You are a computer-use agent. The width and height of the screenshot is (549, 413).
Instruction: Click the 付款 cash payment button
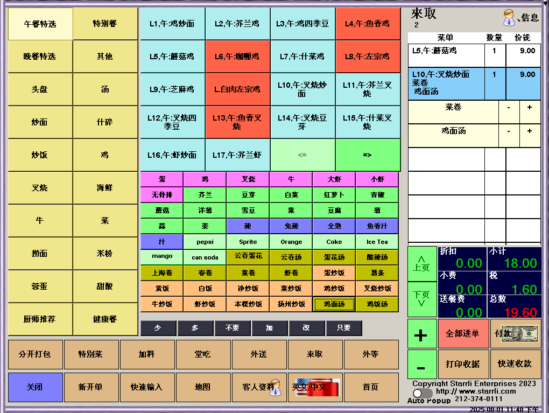[516, 334]
